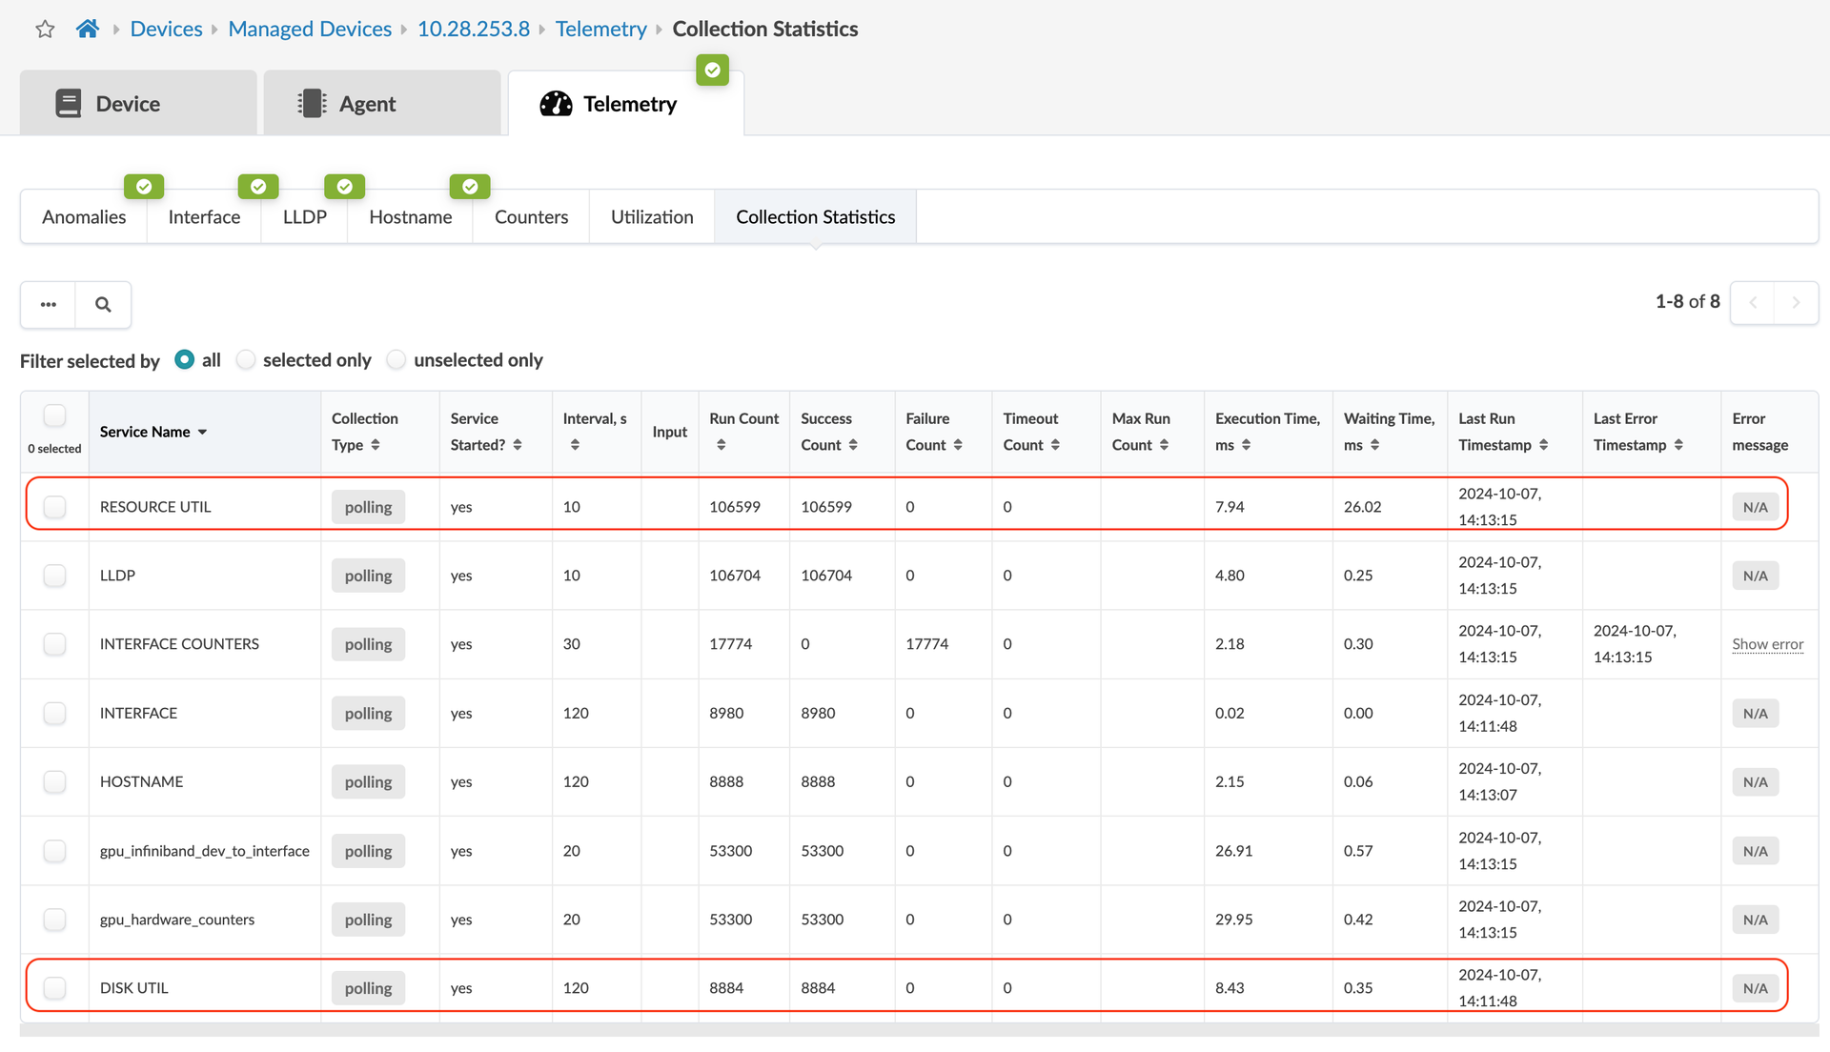Click the favorite star icon
Screen dimensions: 1830x1052
click(x=45, y=30)
